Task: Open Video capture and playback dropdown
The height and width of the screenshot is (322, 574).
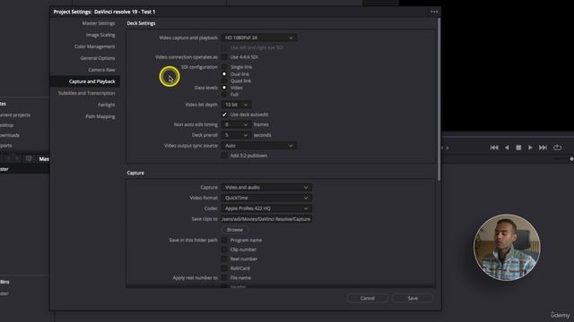Action: [258, 38]
